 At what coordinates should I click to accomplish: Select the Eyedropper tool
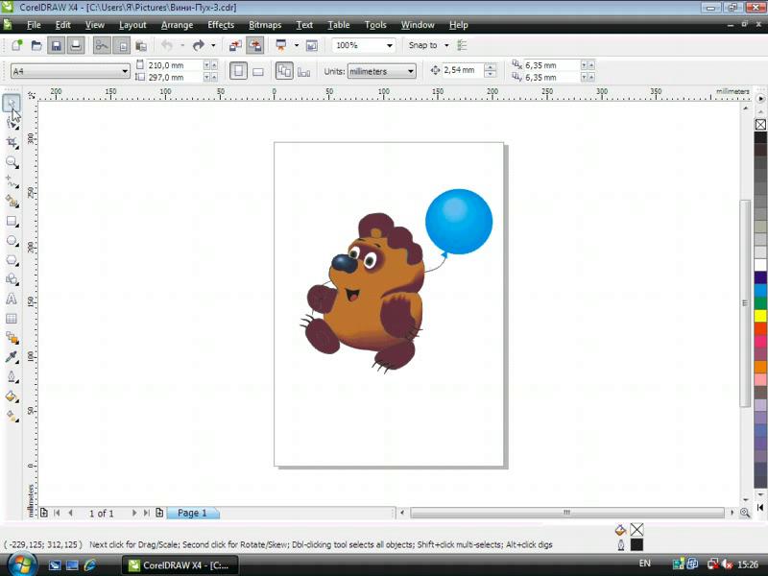(x=12, y=357)
